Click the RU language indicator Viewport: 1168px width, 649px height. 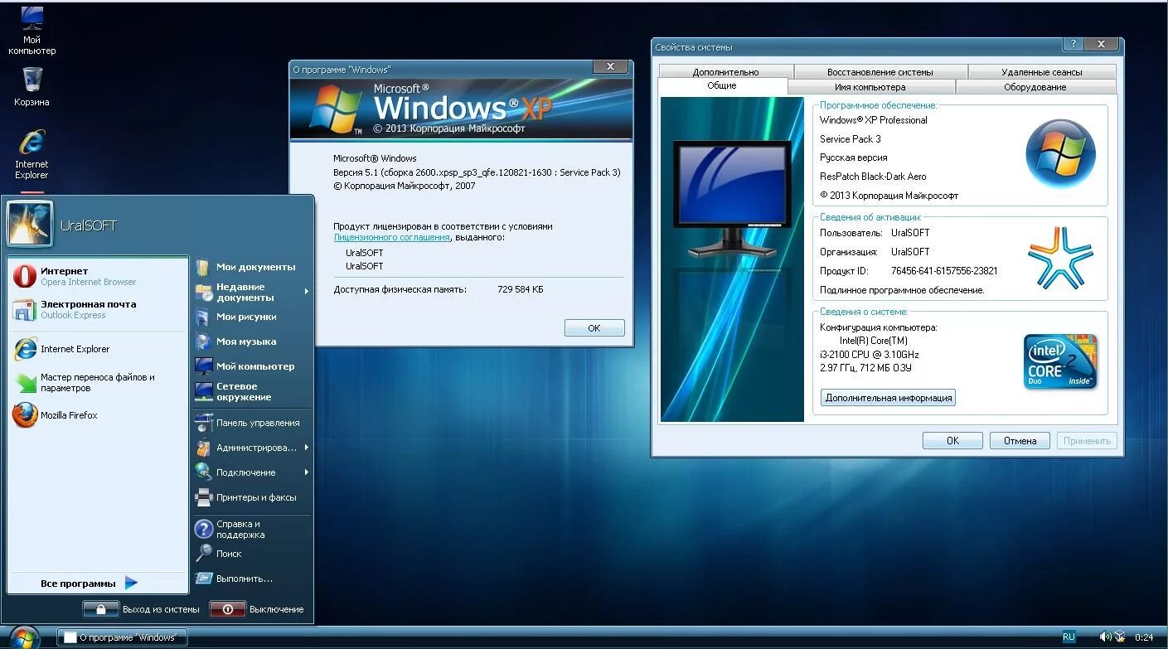point(1069,637)
